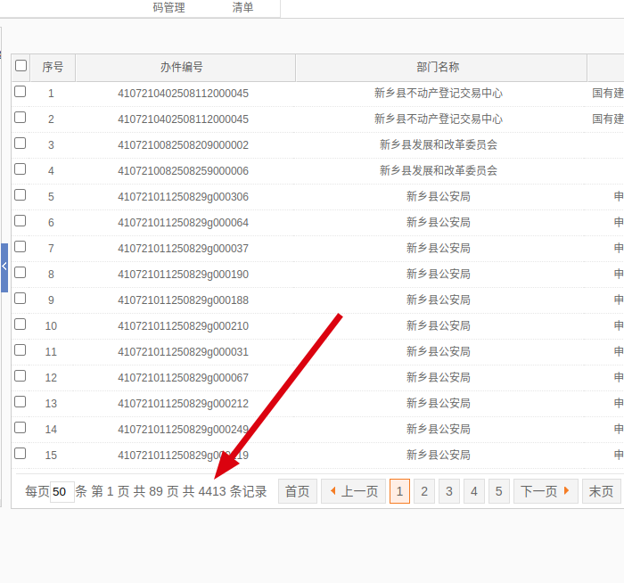Screen dimensions: 624x583
Task: Switch to the 码管理 tab
Action: coord(168,8)
